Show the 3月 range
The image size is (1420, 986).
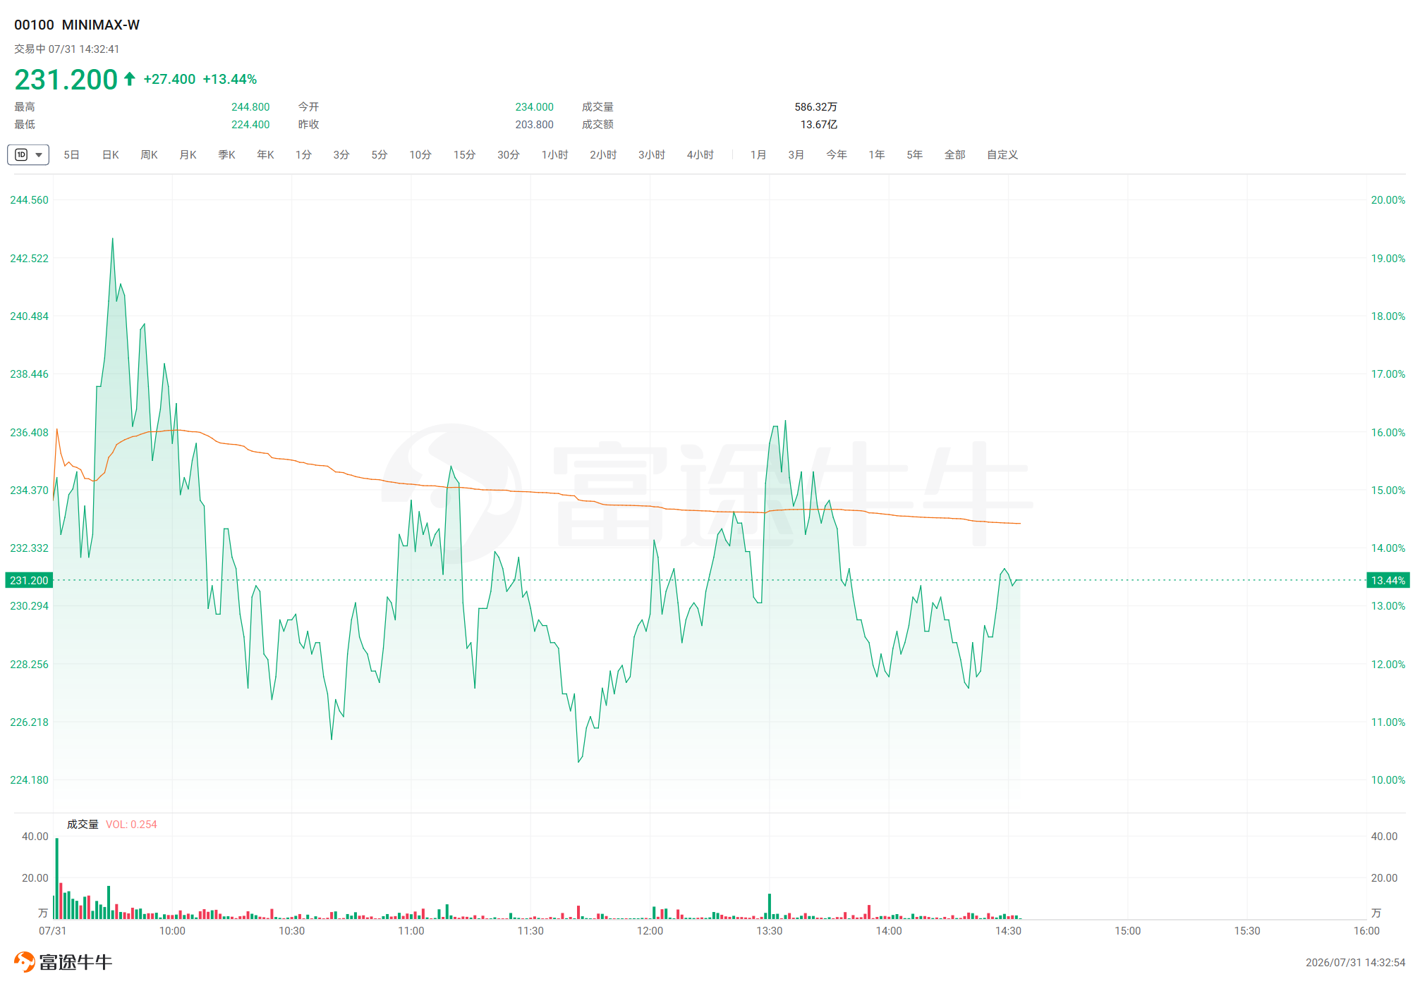click(796, 154)
